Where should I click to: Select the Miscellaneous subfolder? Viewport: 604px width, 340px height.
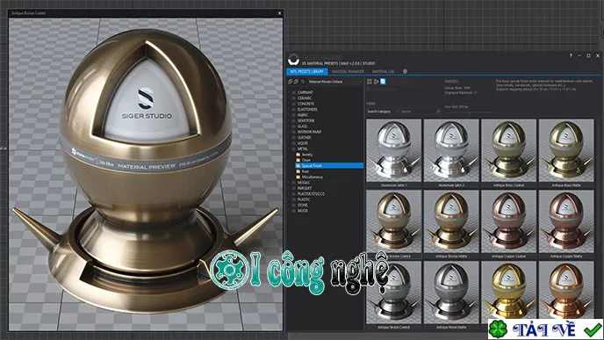312,177
